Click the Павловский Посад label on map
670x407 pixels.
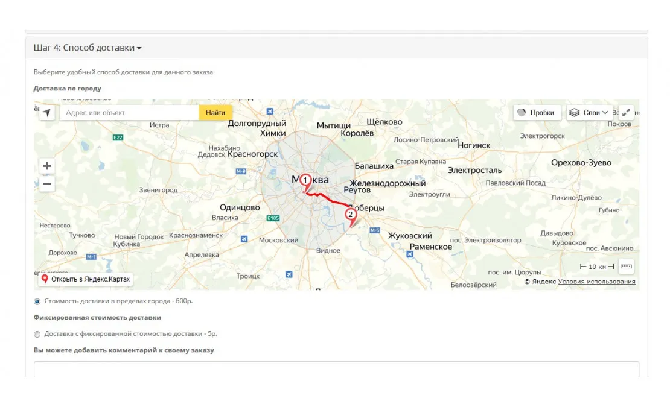tap(515, 183)
